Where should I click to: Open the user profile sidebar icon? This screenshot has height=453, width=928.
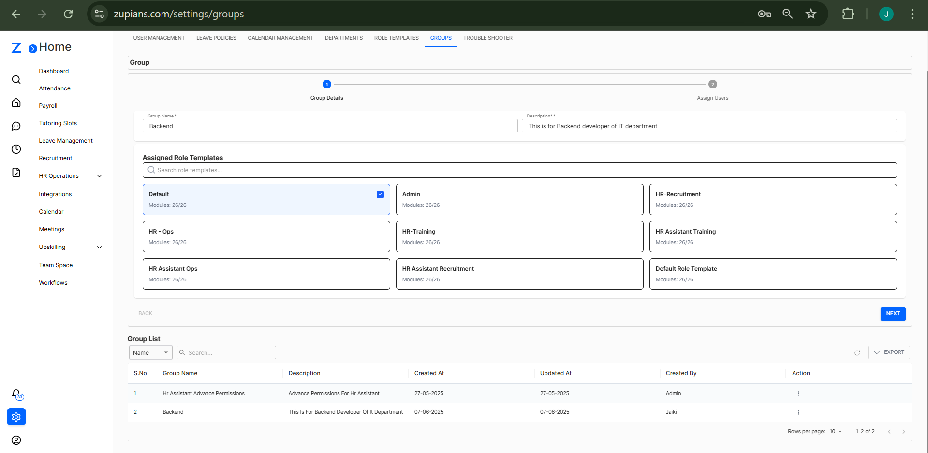coord(16,440)
